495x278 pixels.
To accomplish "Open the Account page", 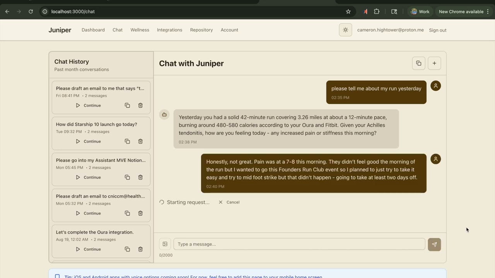I will (229, 30).
